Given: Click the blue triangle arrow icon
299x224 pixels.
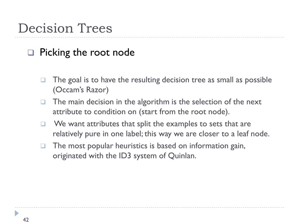Looking at the screenshot, I should pos(17,213).
